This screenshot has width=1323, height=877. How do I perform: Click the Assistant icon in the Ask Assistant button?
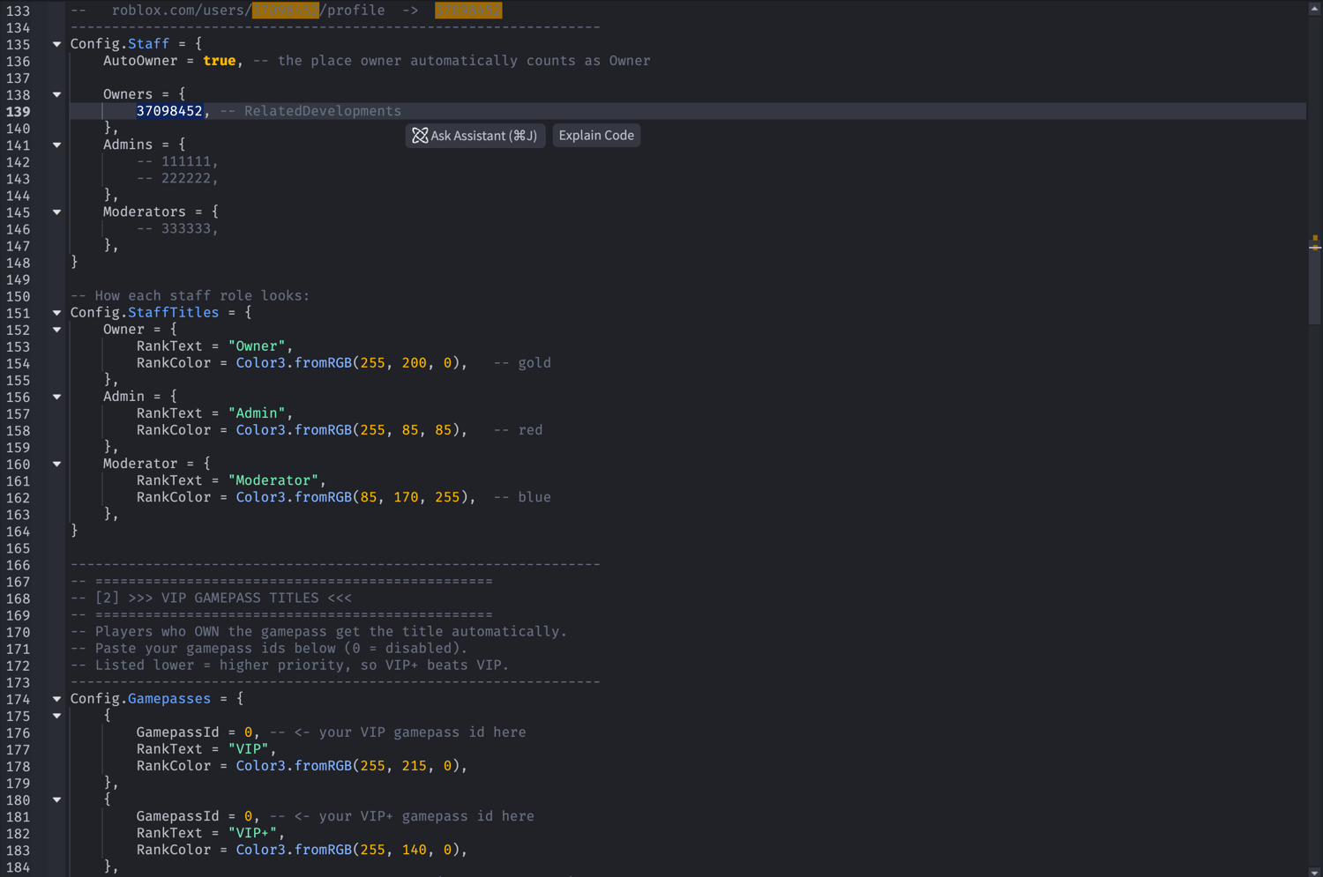click(420, 136)
